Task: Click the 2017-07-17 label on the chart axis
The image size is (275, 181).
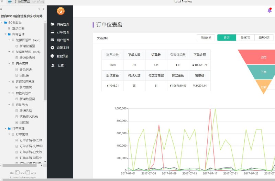Action: [210, 173]
